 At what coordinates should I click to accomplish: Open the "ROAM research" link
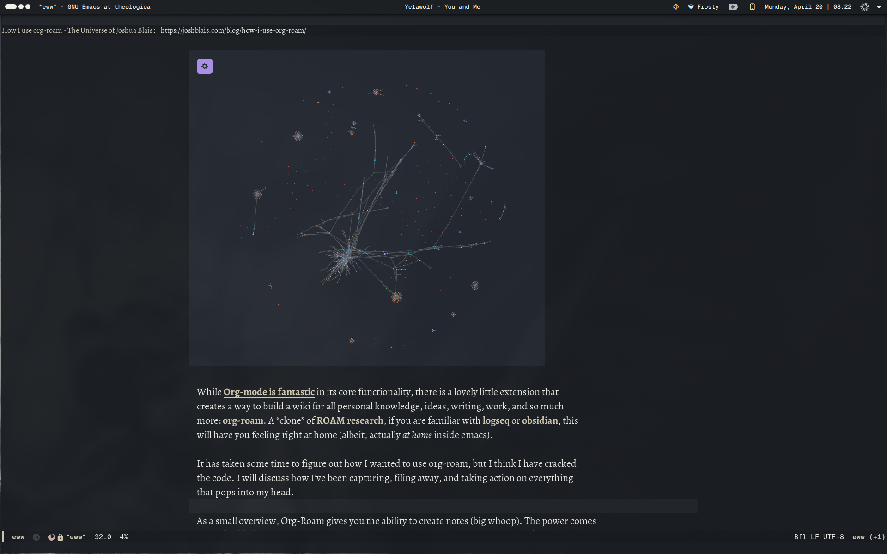[350, 420]
